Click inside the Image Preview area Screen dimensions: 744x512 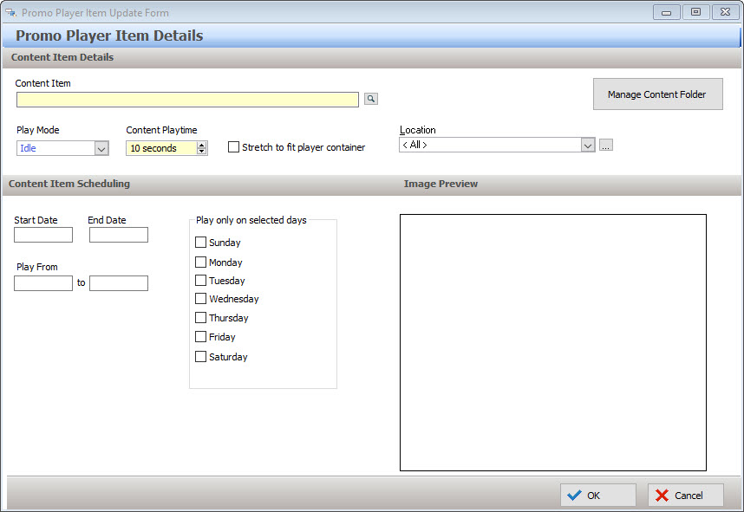click(x=552, y=342)
